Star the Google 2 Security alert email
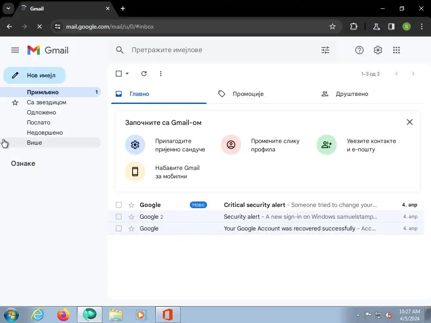Screen dimensions: 431x323 point(131,217)
